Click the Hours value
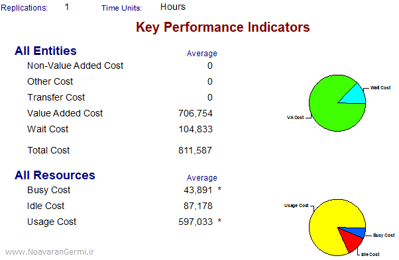The image size is (399, 260). click(x=173, y=7)
